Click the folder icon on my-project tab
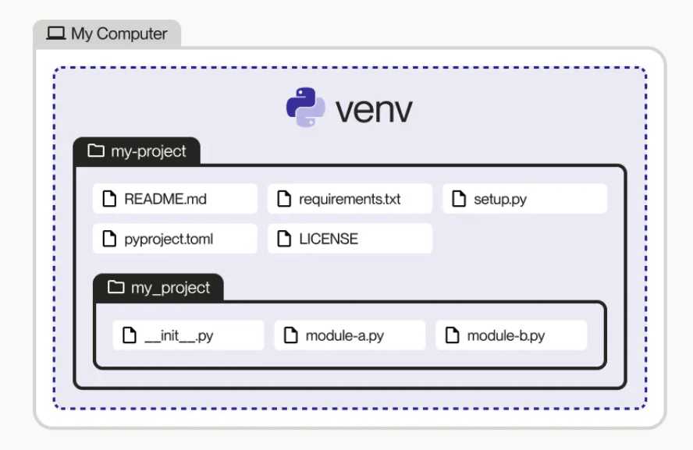The image size is (693, 450). click(x=97, y=151)
